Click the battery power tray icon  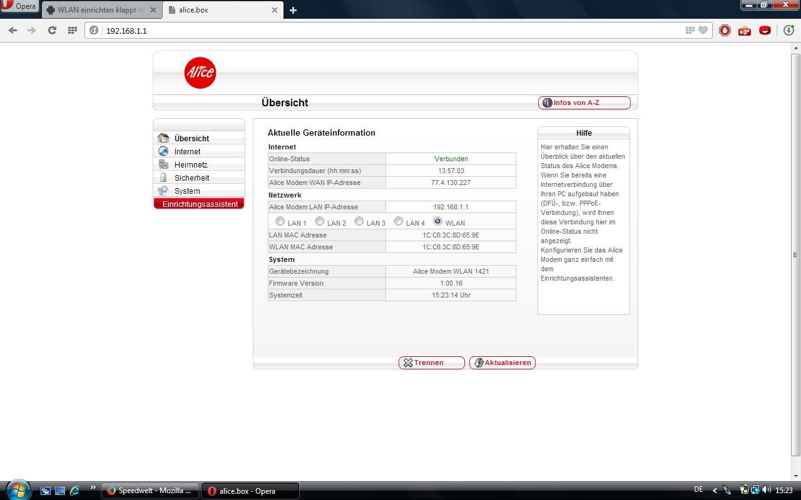[x=745, y=491]
